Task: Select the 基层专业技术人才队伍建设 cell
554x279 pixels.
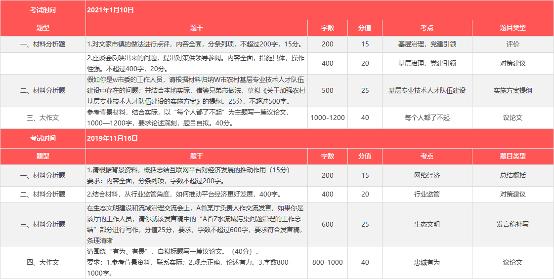Action: (427, 91)
